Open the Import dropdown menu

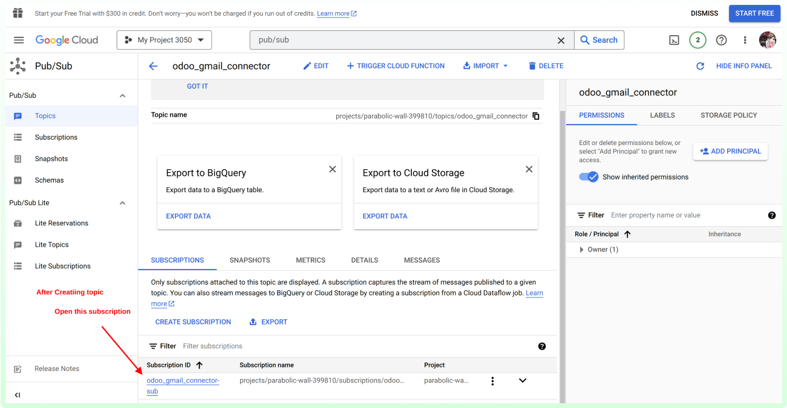[x=485, y=66]
